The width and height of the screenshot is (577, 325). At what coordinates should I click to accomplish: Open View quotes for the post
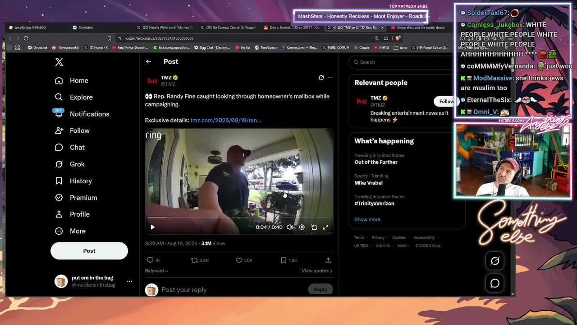tap(317, 271)
